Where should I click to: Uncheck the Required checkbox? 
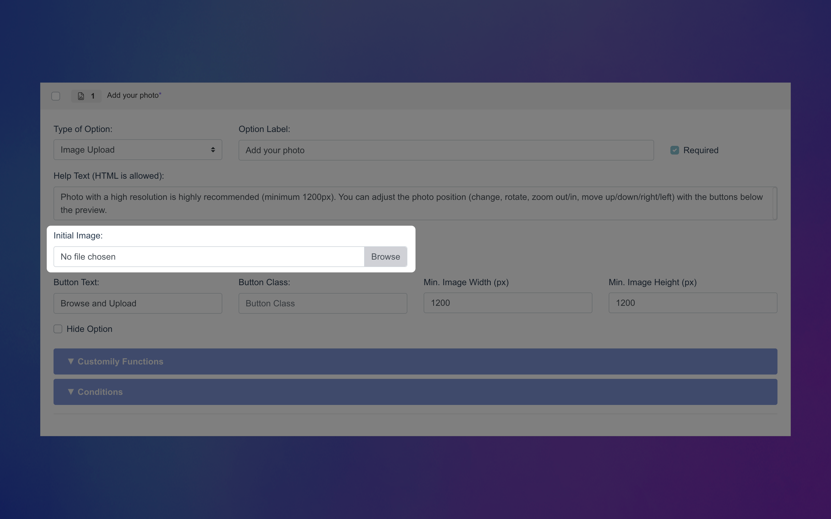tap(674, 150)
